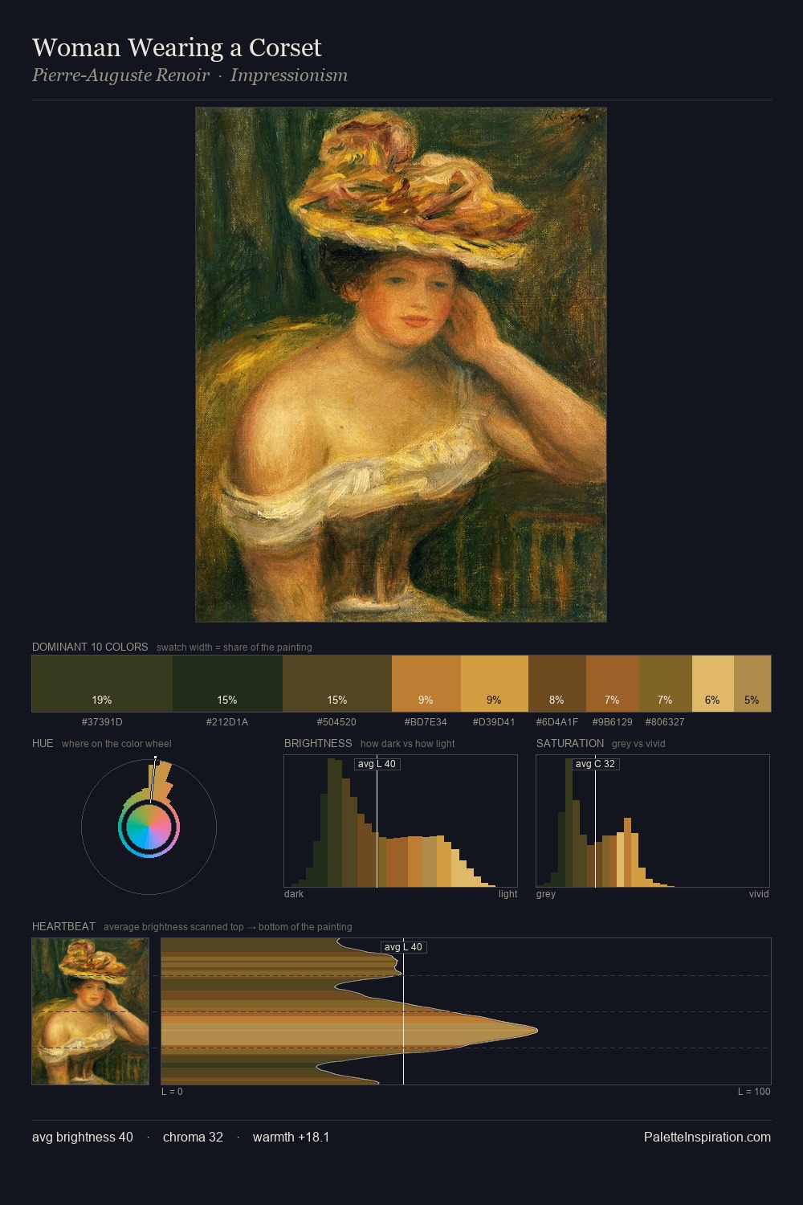803x1205 pixels.
Task: Click hex code label #212D1A
Action: [227, 722]
